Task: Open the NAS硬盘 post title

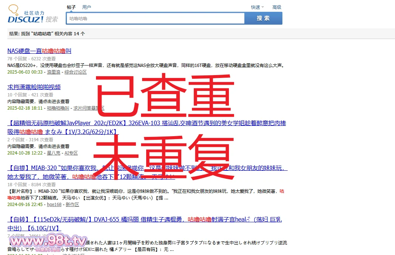Action: pos(39,51)
